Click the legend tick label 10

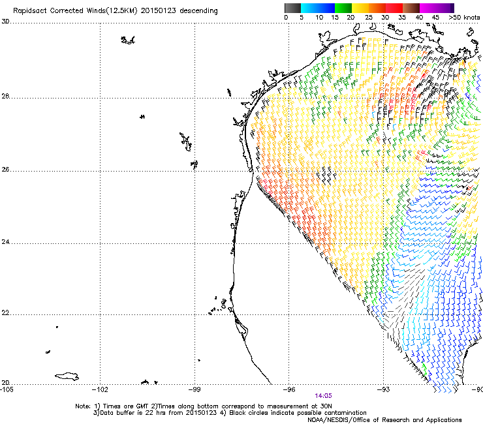(x=319, y=18)
